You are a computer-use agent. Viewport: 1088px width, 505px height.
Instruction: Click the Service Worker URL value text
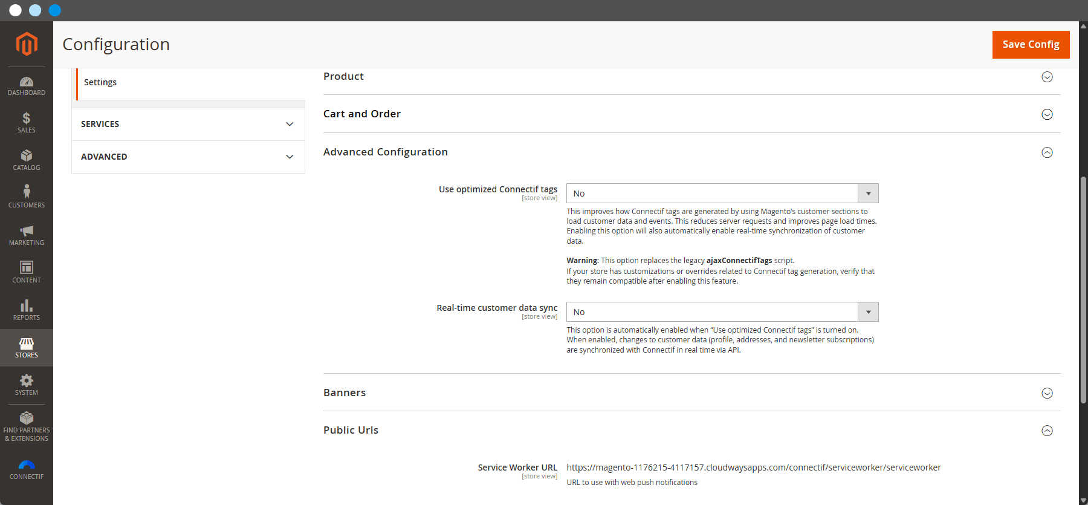[x=754, y=468]
